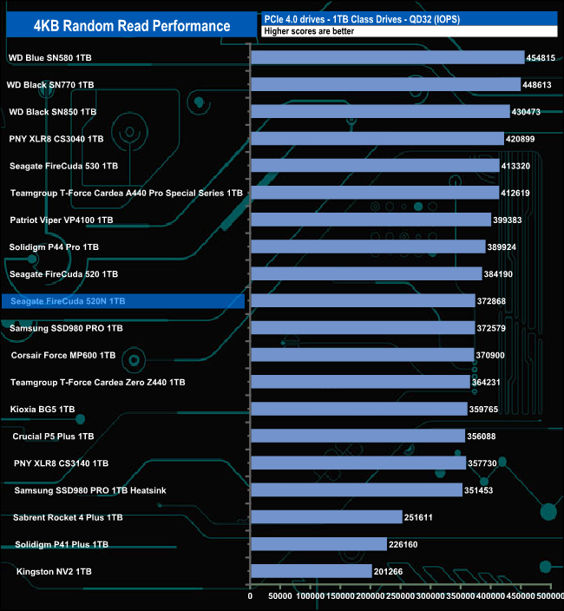Click the 251611 score value

click(x=418, y=517)
